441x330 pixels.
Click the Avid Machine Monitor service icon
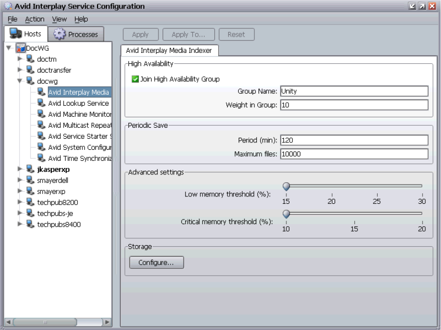click(41, 114)
